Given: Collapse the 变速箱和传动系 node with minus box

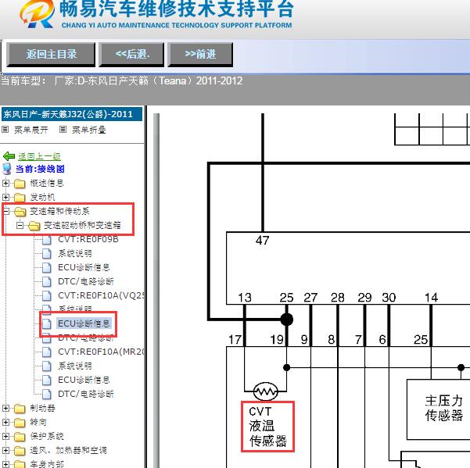Looking at the screenshot, I should pos(5,211).
